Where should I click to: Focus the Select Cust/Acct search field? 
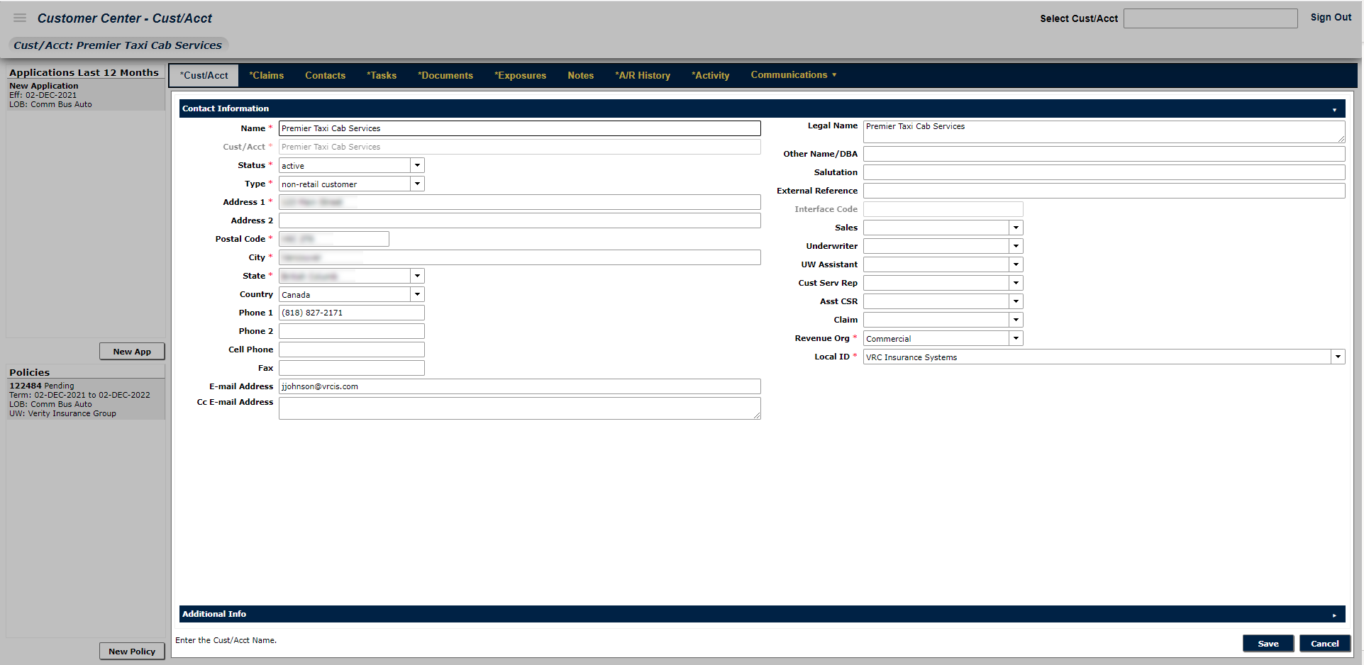pos(1210,18)
